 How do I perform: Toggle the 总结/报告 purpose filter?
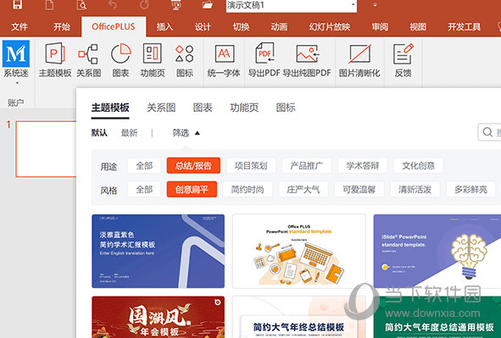193,166
